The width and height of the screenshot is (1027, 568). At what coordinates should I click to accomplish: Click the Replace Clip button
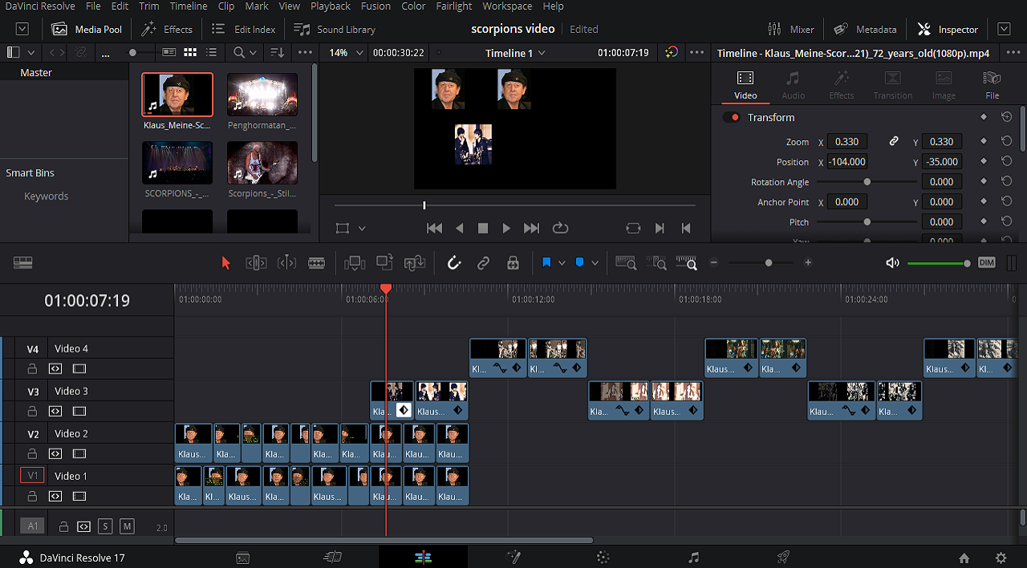point(415,263)
